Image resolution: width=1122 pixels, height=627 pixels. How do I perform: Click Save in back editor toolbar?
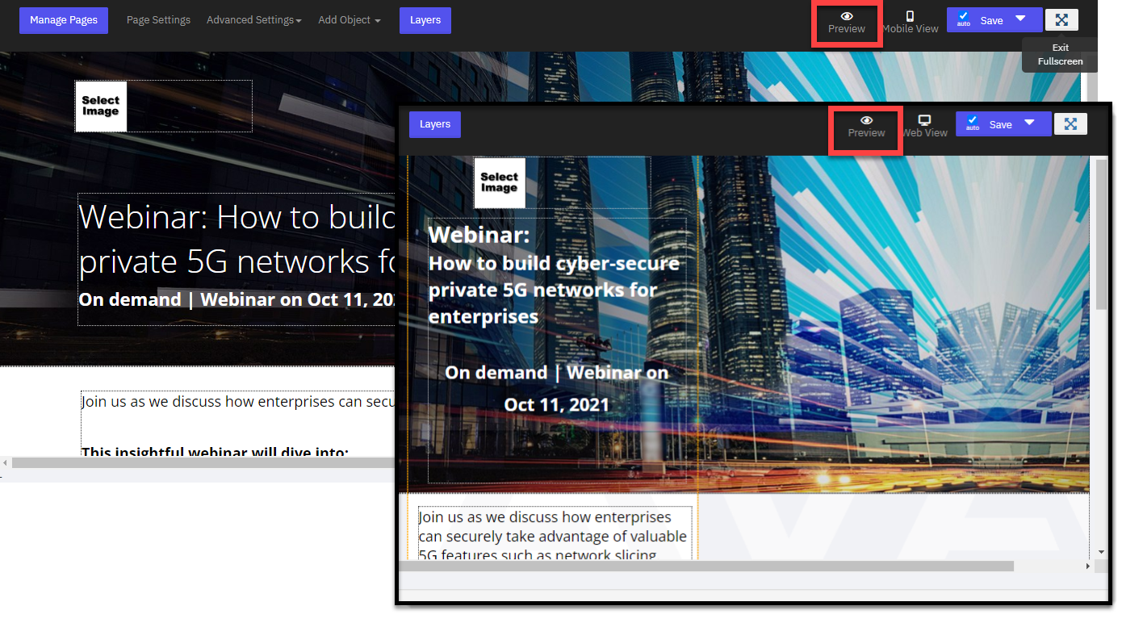[x=991, y=21]
